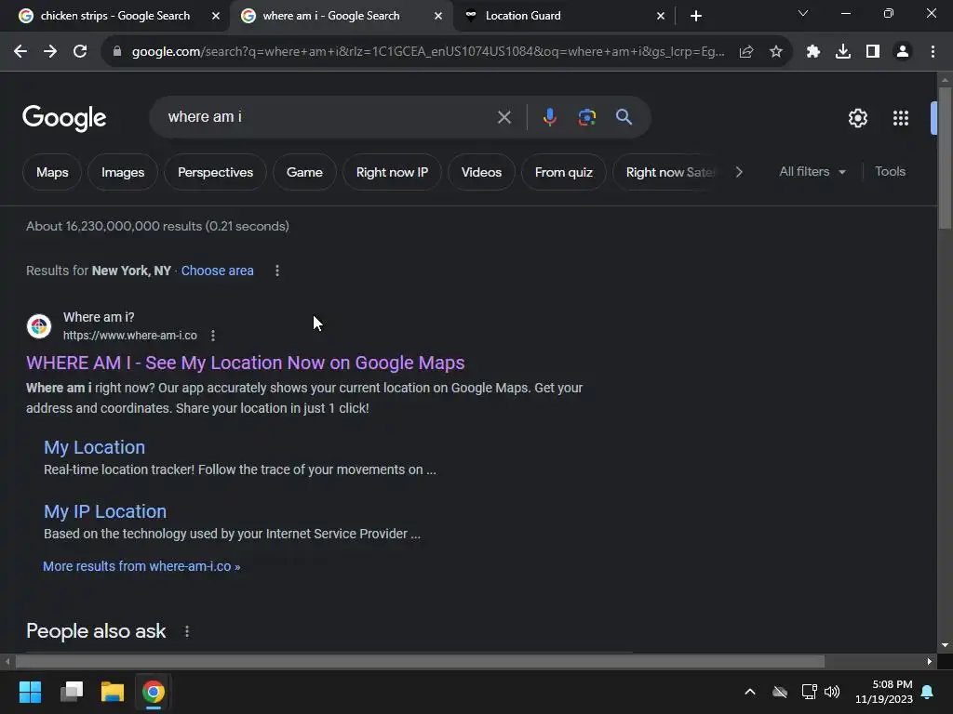Select the Game filter chip
Screen dimensions: 953x714
point(304,172)
